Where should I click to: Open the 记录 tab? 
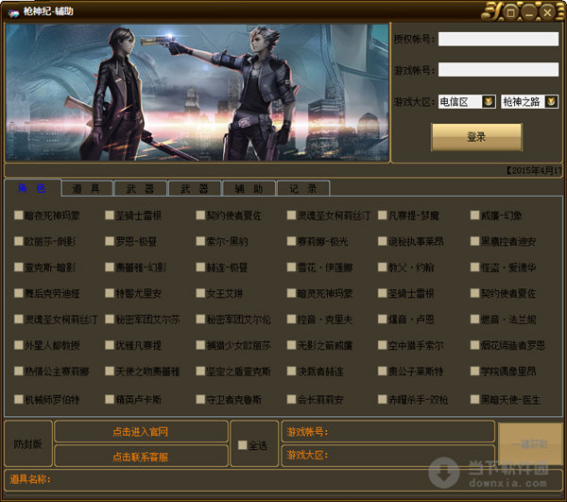point(303,188)
